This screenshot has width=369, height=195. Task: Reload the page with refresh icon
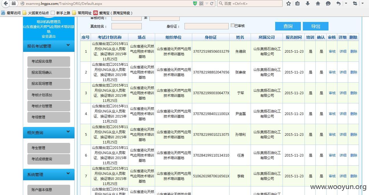click(x=212, y=3)
